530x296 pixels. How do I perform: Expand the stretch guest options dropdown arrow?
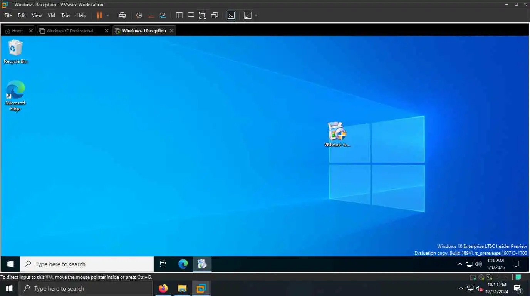tap(256, 15)
